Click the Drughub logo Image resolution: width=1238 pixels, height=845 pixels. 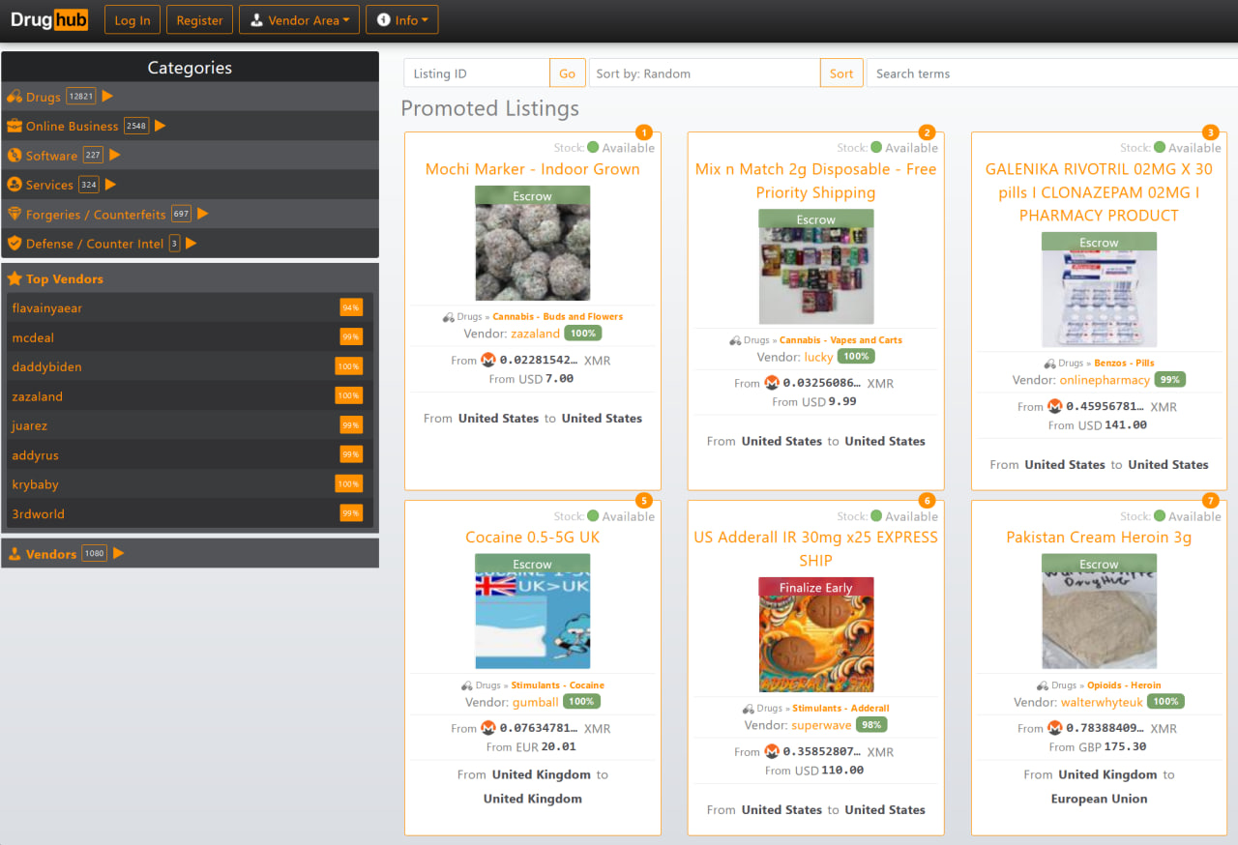48,19
